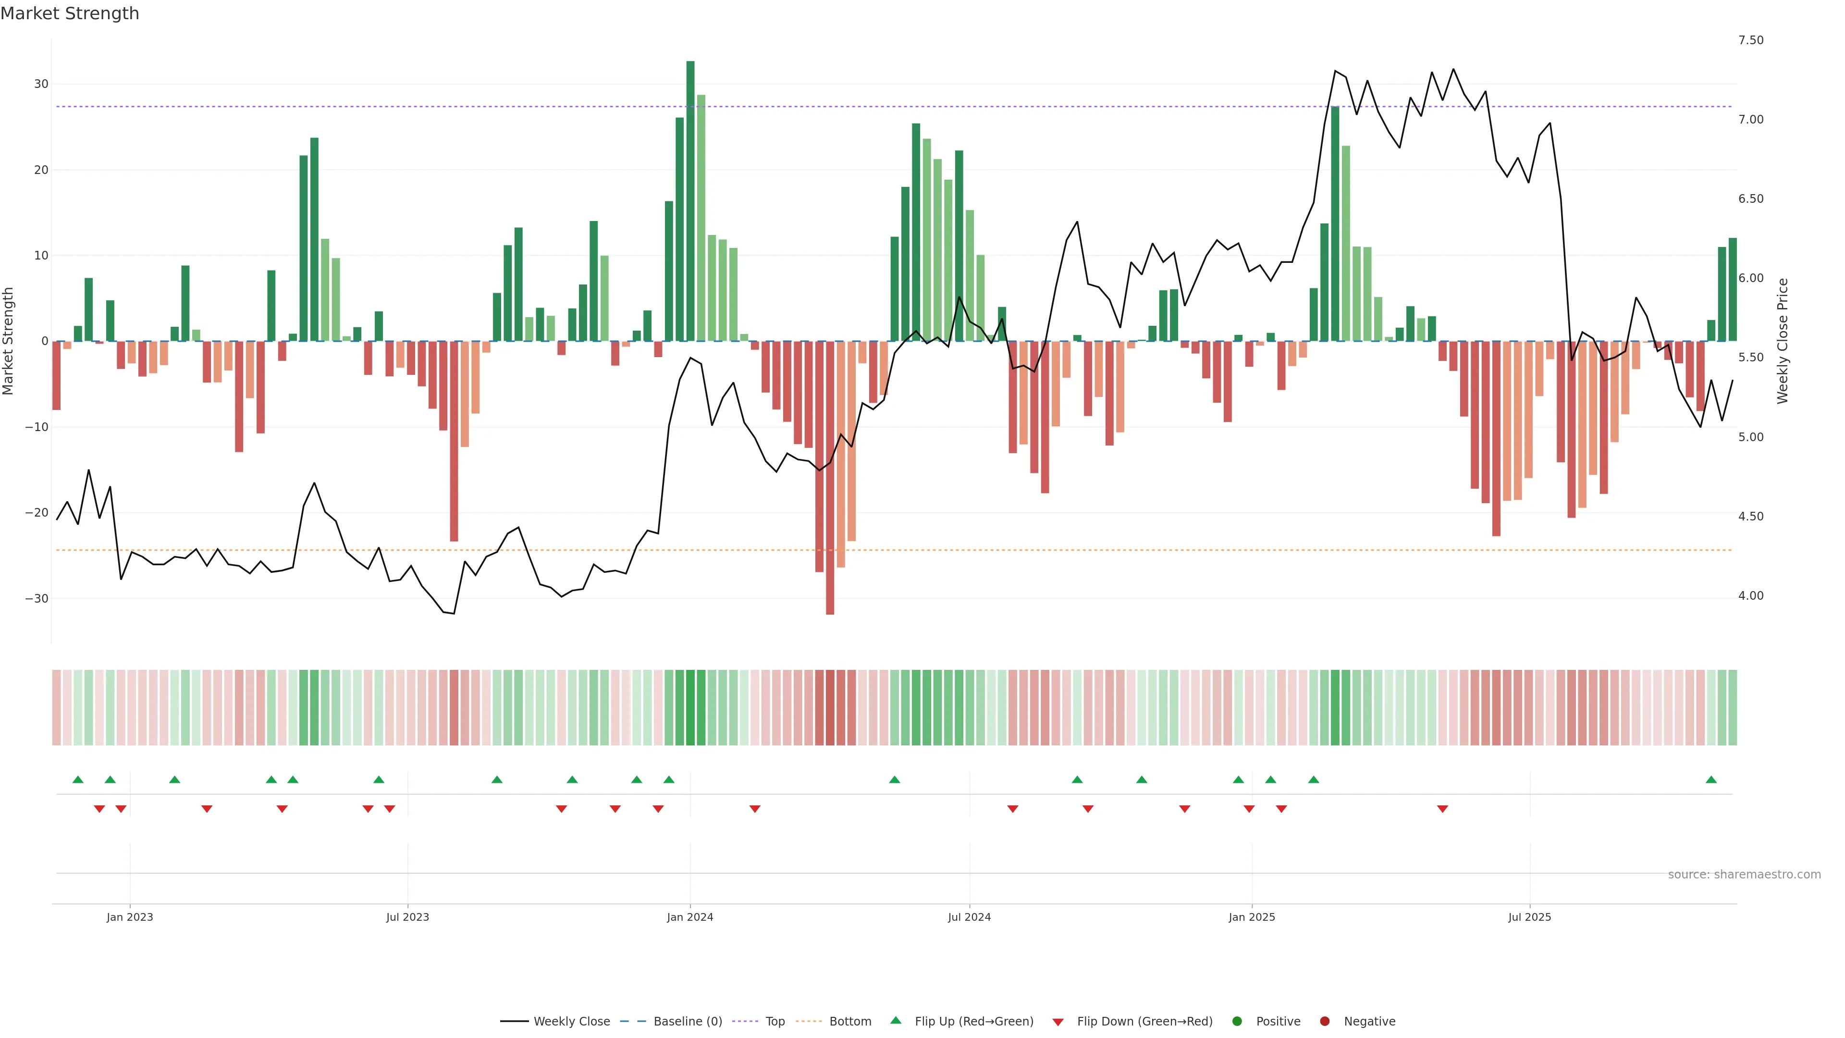The width and height of the screenshot is (1845, 1038).
Task: Click the Weekly Close Price axis title
Action: coord(1783,341)
